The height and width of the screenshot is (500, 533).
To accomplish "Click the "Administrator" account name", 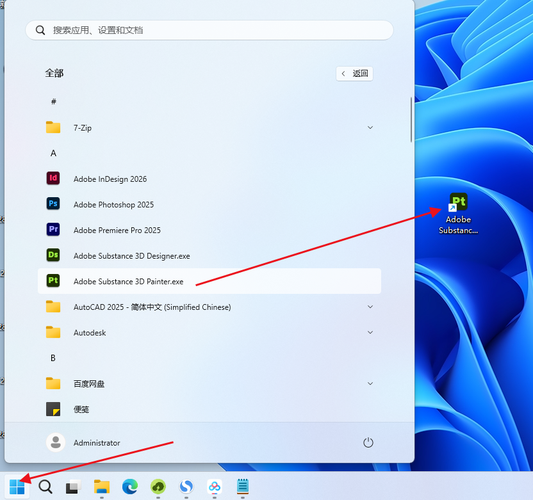I will click(x=97, y=443).
